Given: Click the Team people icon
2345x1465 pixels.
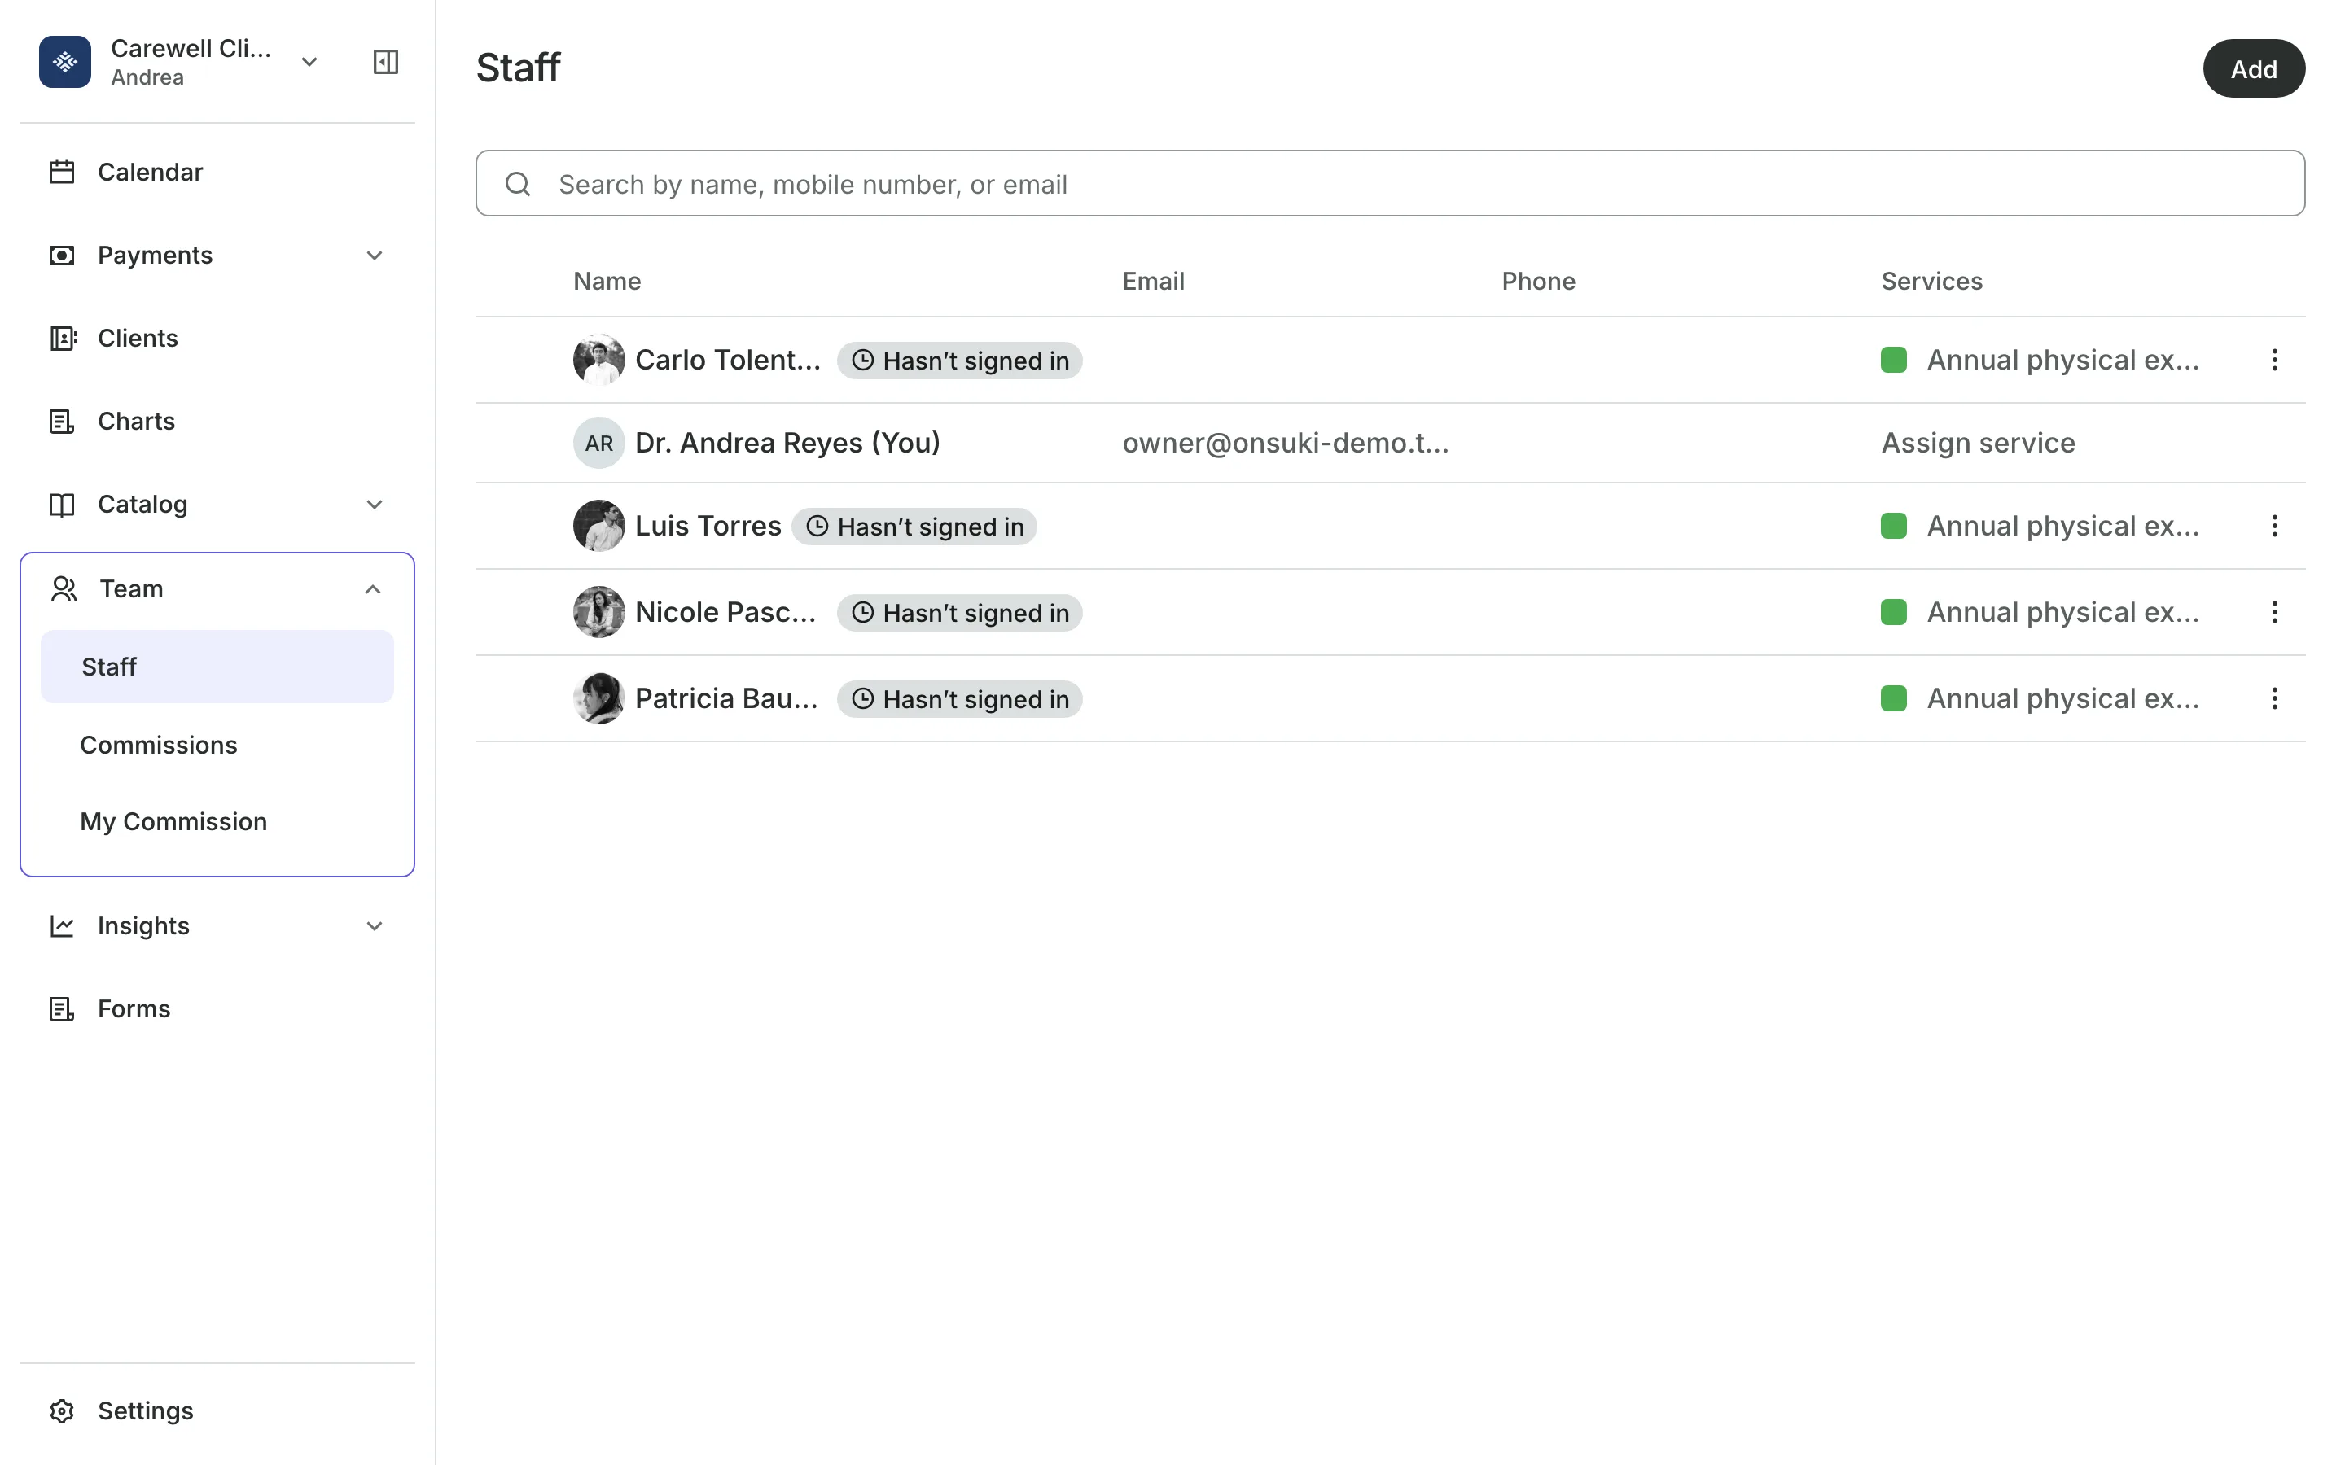Looking at the screenshot, I should click(64, 589).
